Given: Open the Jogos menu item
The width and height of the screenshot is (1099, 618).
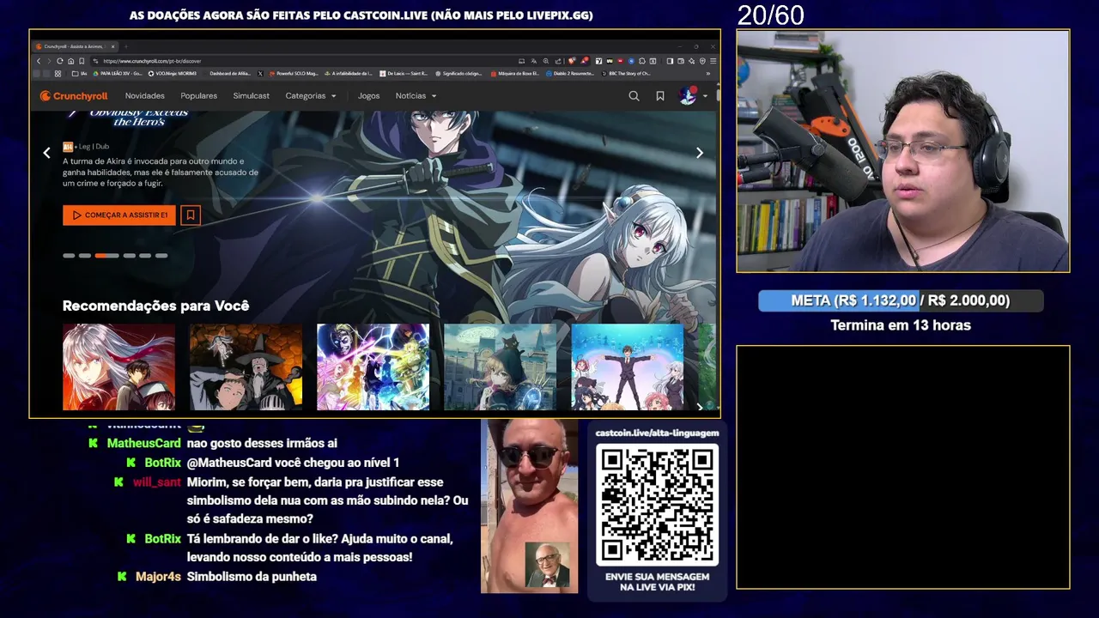Looking at the screenshot, I should 368,96.
